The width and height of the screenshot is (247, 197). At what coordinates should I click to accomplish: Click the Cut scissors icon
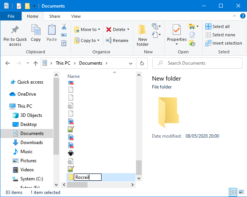(64, 27)
